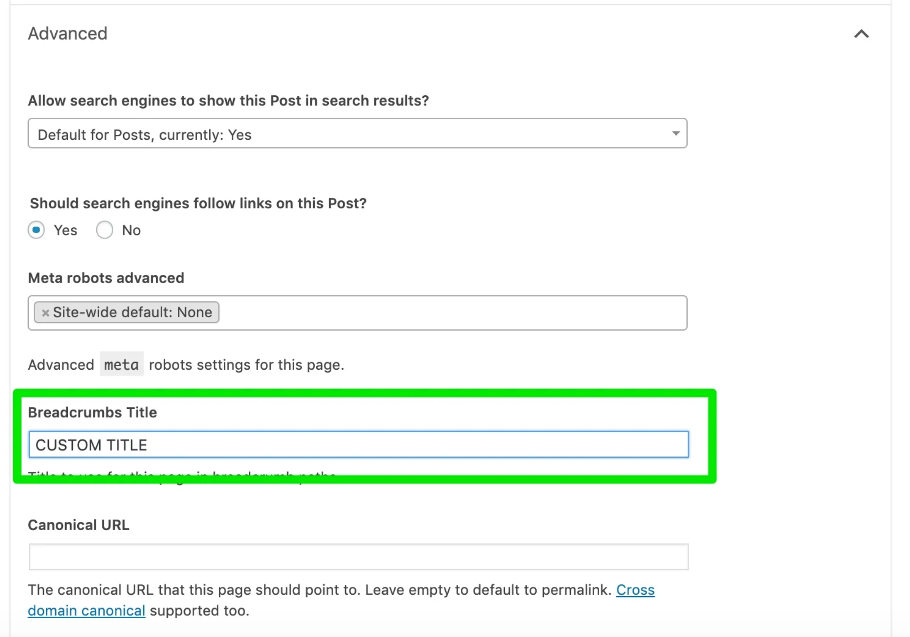Click the Canonical URL label
The height and width of the screenshot is (637, 910).
[78, 525]
